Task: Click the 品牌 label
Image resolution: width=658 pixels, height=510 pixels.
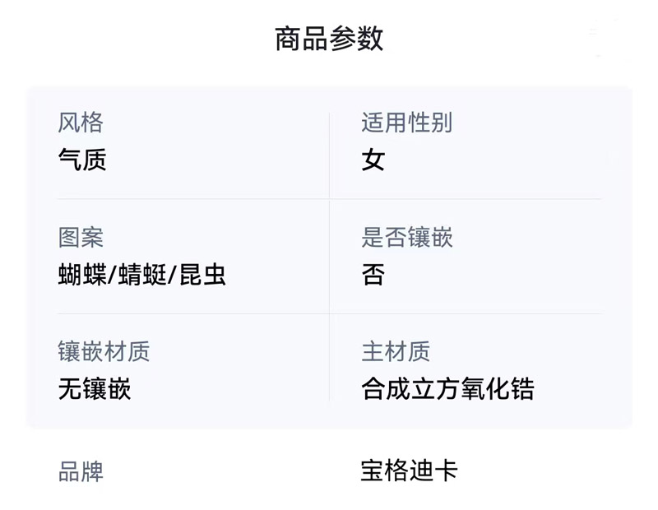Action: pyautogui.click(x=81, y=472)
